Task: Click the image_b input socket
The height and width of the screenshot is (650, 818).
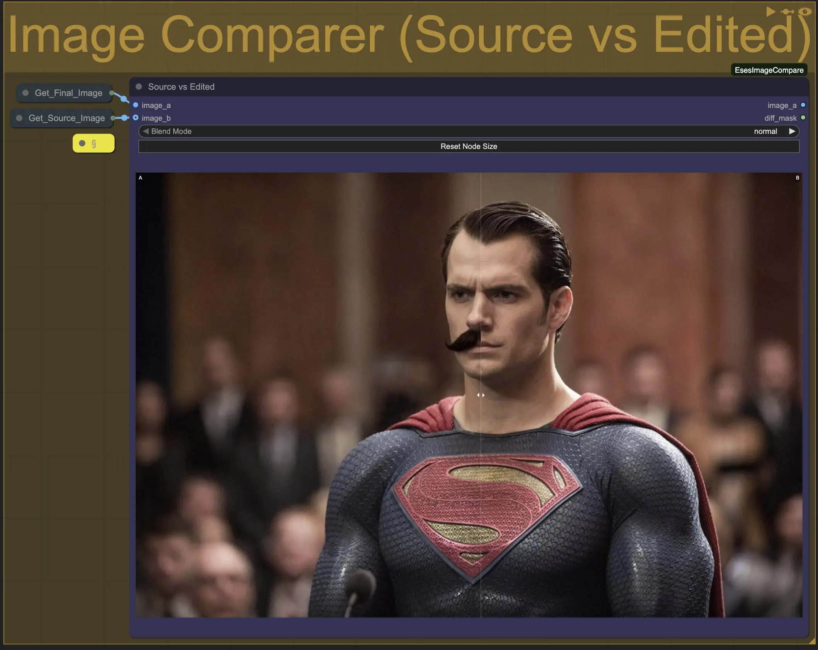Action: 136,118
